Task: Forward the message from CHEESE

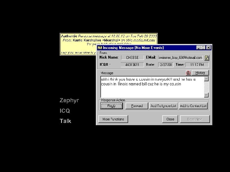Action: tap(137, 106)
